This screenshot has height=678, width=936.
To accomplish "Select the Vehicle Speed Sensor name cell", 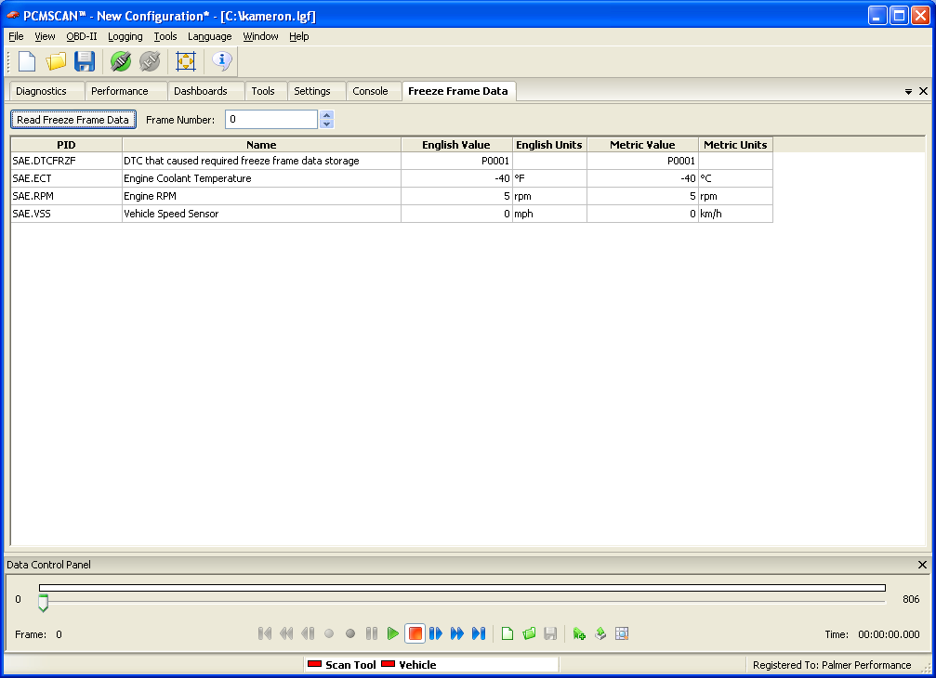I will pos(261,214).
